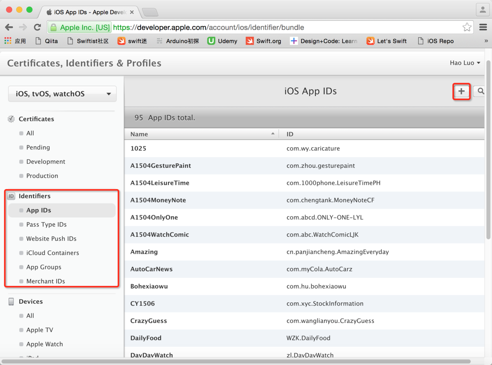Open the DailyFood row
The height and width of the screenshot is (365, 492).
click(x=304, y=338)
